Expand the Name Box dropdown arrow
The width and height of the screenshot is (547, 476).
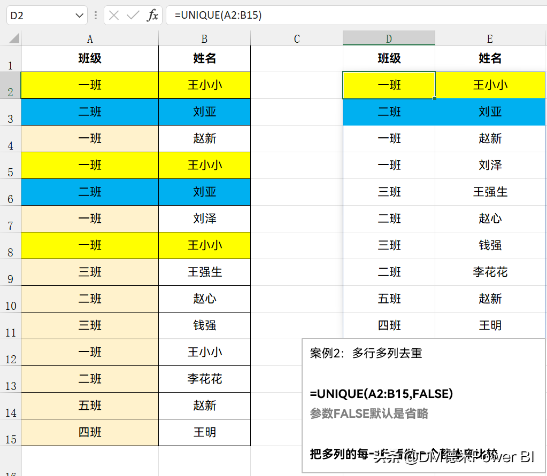coord(79,15)
